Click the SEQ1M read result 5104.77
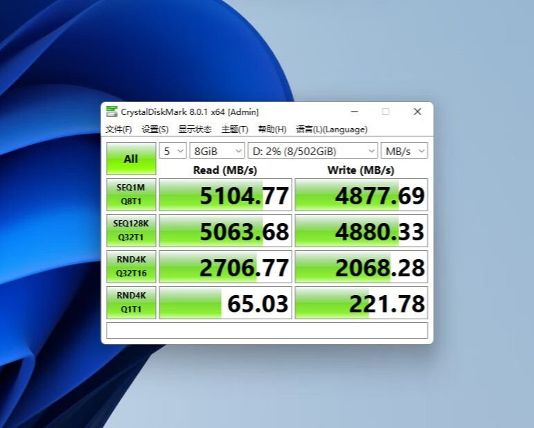This screenshot has width=534, height=428. 226,195
